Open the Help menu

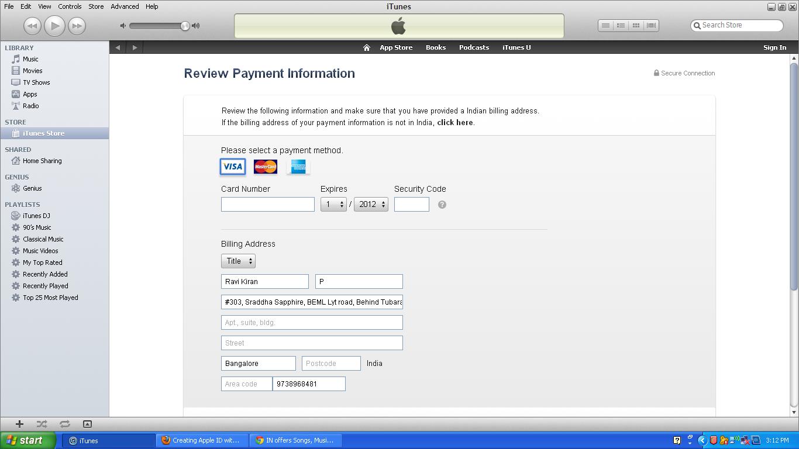click(x=151, y=6)
